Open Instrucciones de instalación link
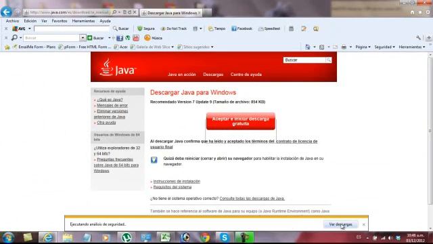Screen dimensions: 433x244 point(177,182)
